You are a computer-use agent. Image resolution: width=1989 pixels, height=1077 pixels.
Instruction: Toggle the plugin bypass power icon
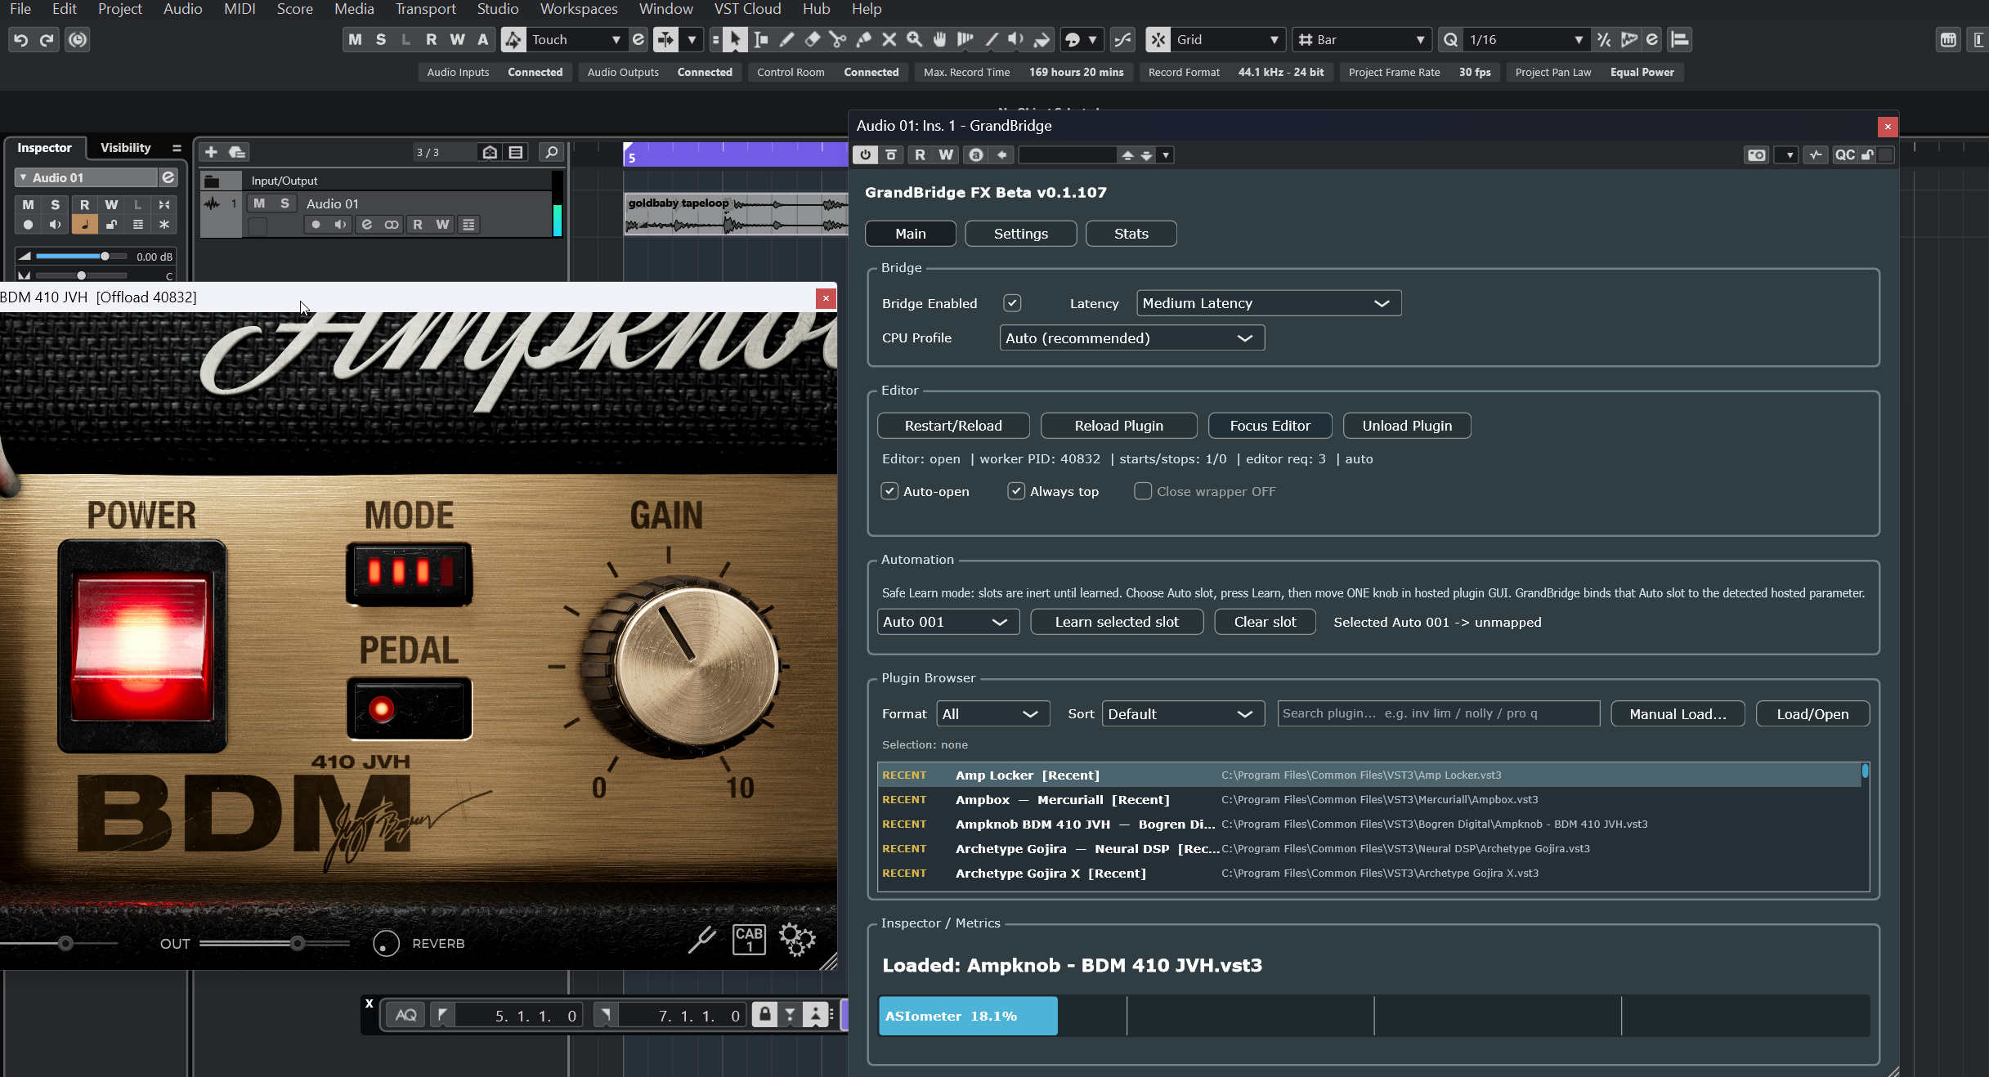865,155
